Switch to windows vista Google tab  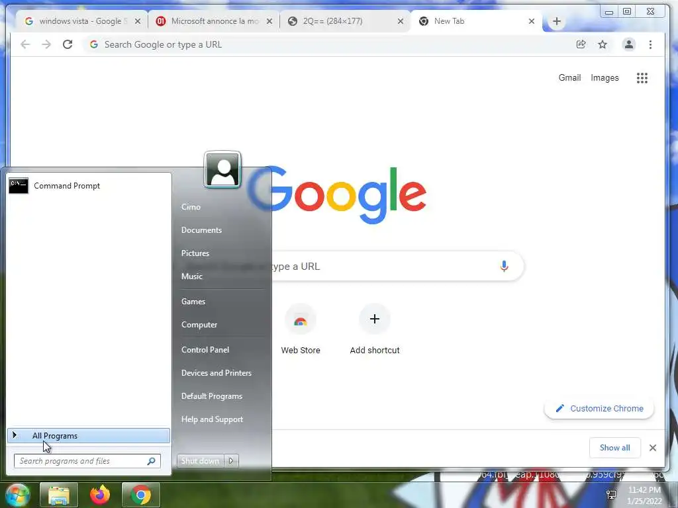point(82,21)
